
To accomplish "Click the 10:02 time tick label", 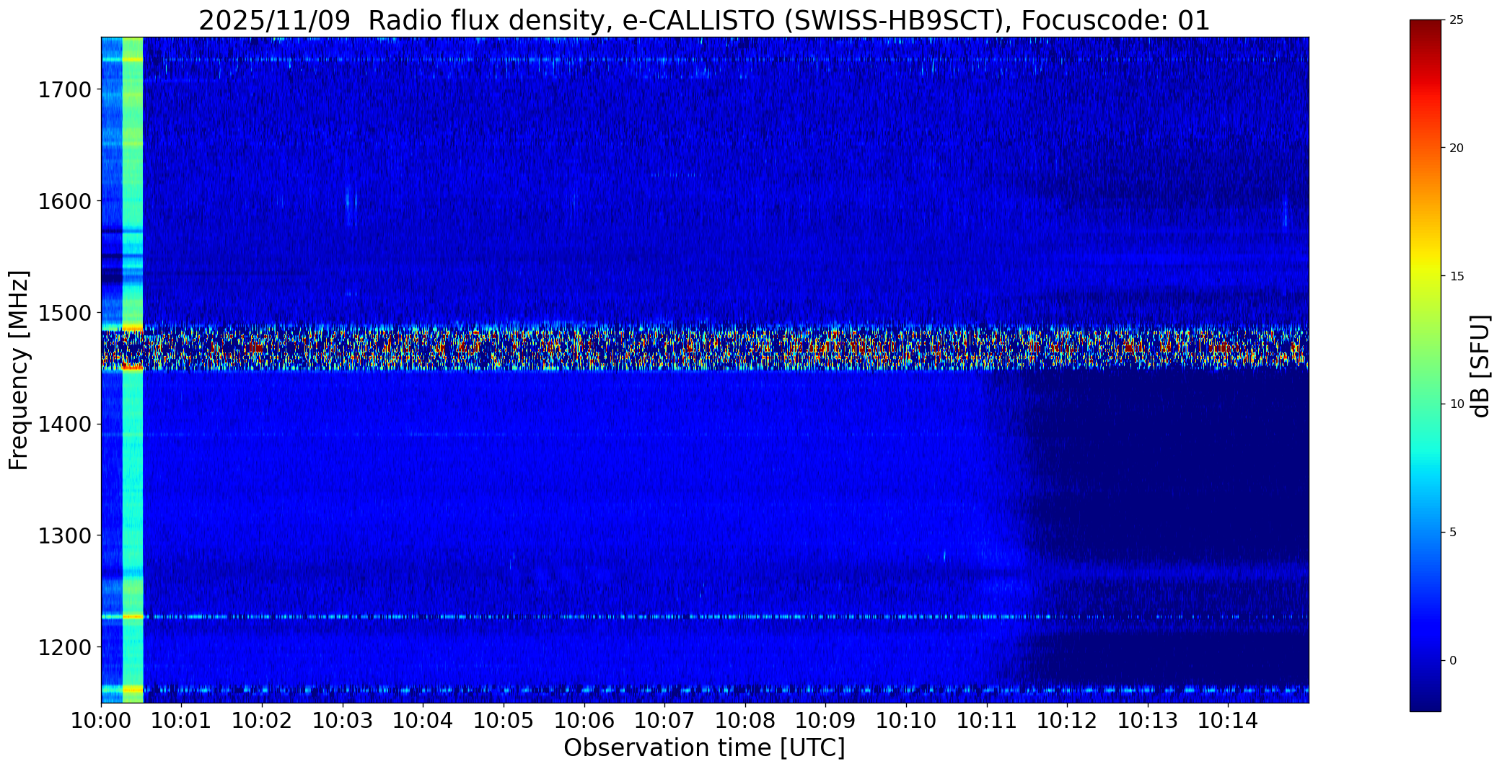I will [x=263, y=721].
